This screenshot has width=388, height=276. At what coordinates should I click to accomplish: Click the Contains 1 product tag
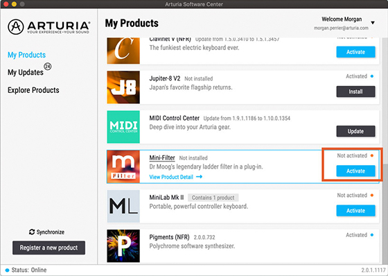(x=213, y=198)
